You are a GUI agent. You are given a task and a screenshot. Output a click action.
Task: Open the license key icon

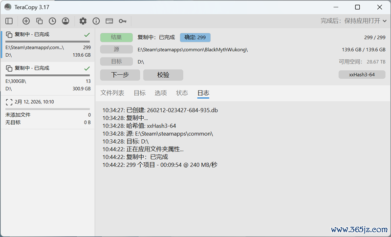click(x=123, y=21)
